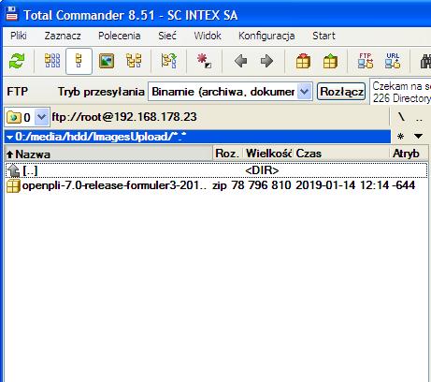Go forward to next directory
The image size is (431, 382).
266,61
